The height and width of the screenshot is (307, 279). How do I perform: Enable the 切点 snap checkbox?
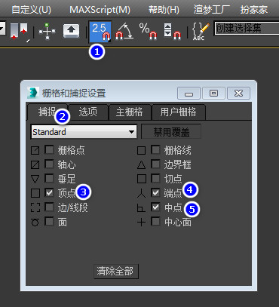(x=155, y=179)
